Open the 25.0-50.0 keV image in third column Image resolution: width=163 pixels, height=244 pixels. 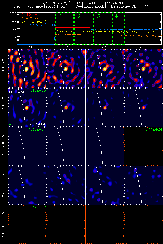pyautogui.click(x=105, y=185)
